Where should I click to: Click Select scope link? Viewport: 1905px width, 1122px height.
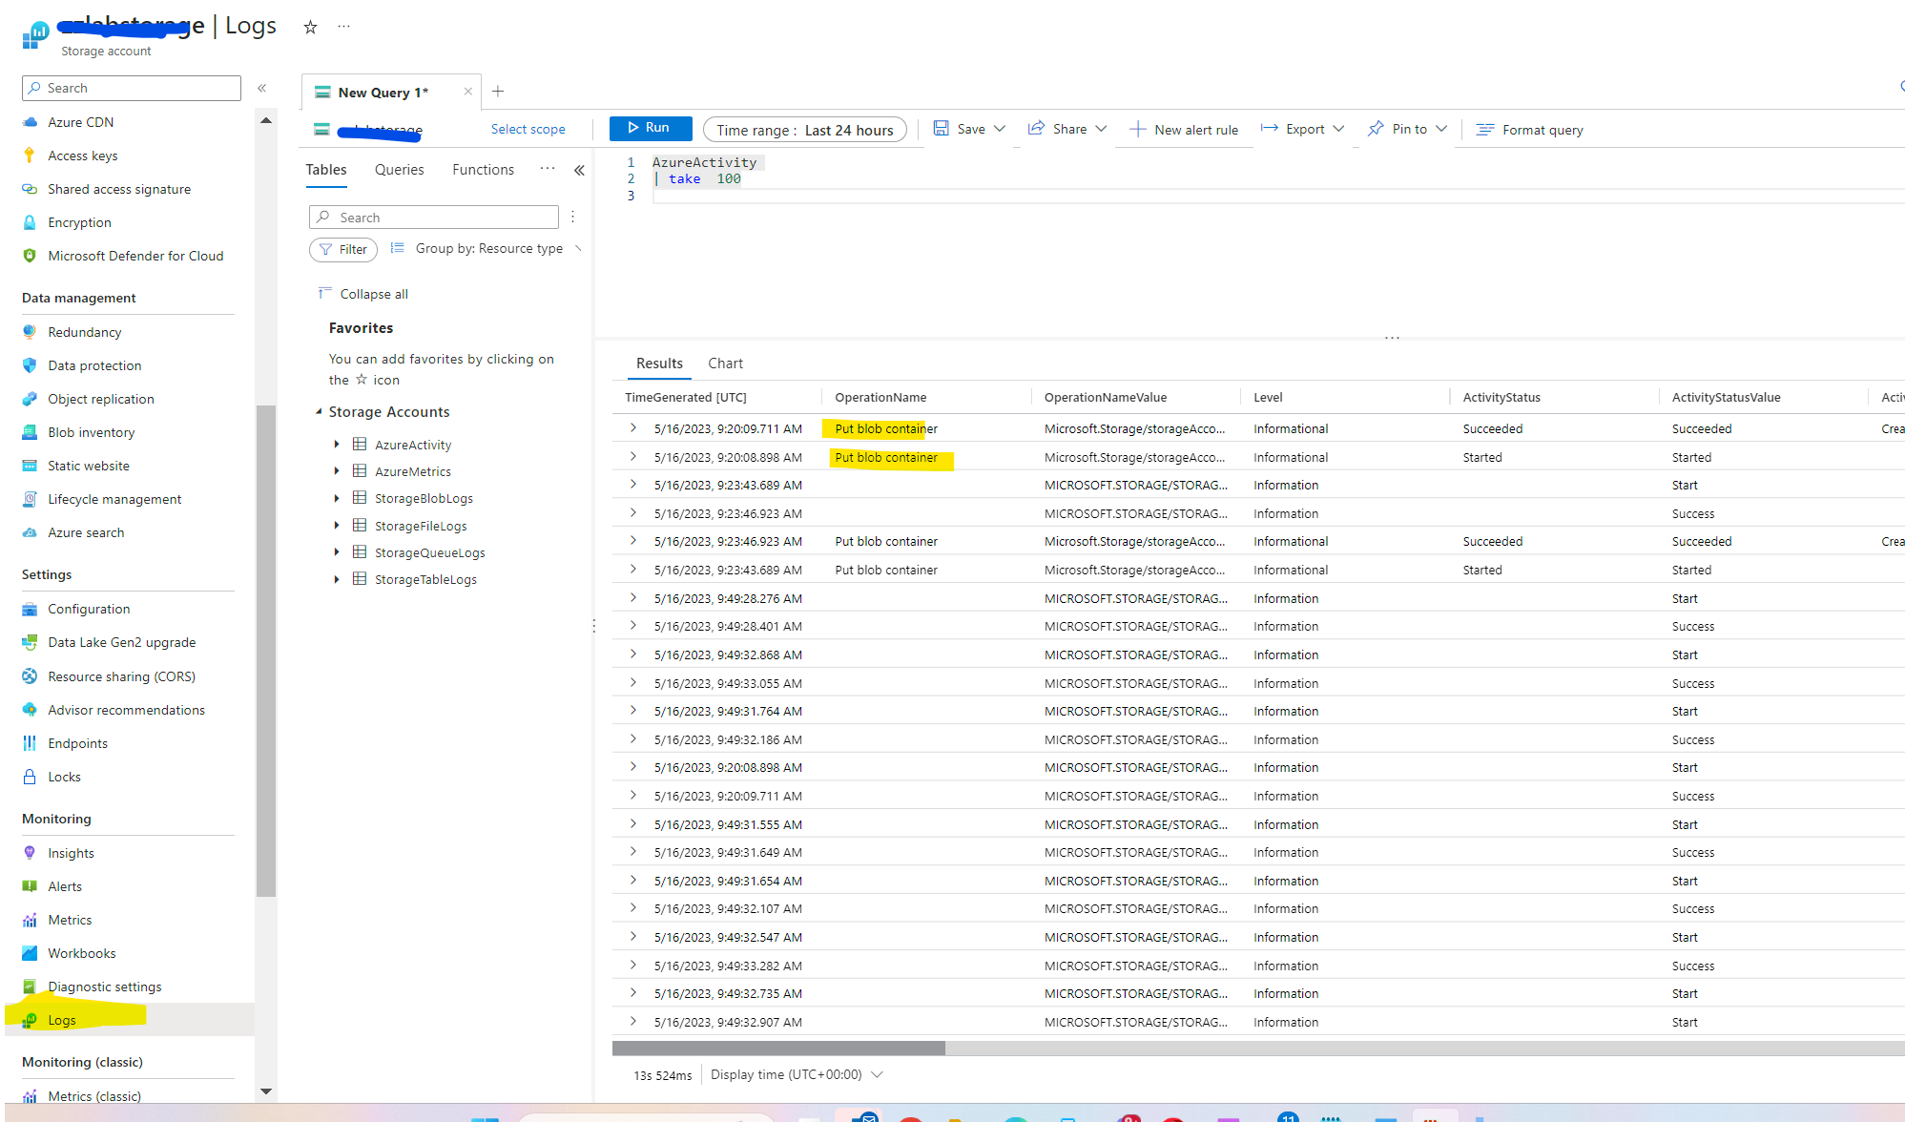point(528,129)
